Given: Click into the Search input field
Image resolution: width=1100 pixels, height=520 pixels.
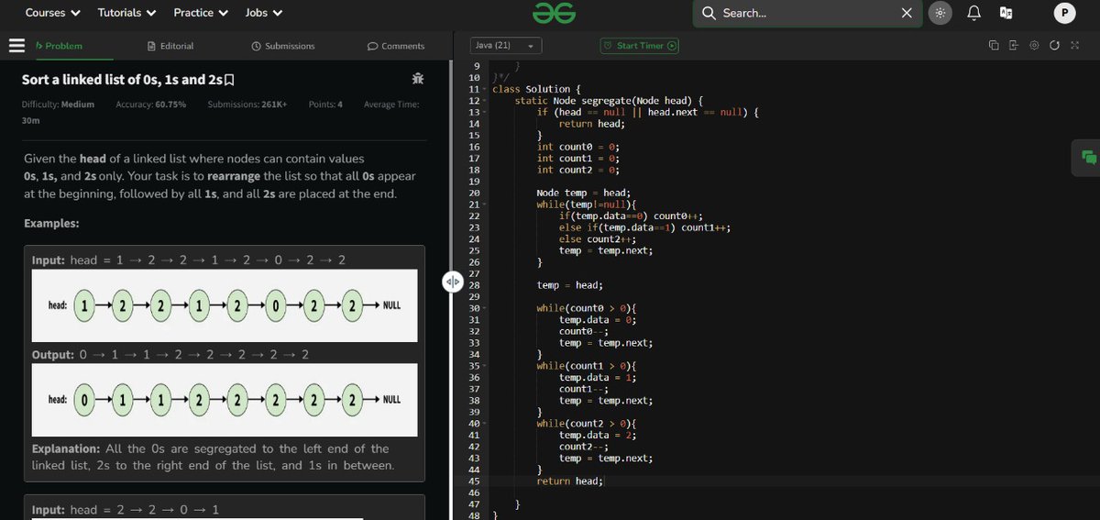Looking at the screenshot, I should click(x=807, y=13).
